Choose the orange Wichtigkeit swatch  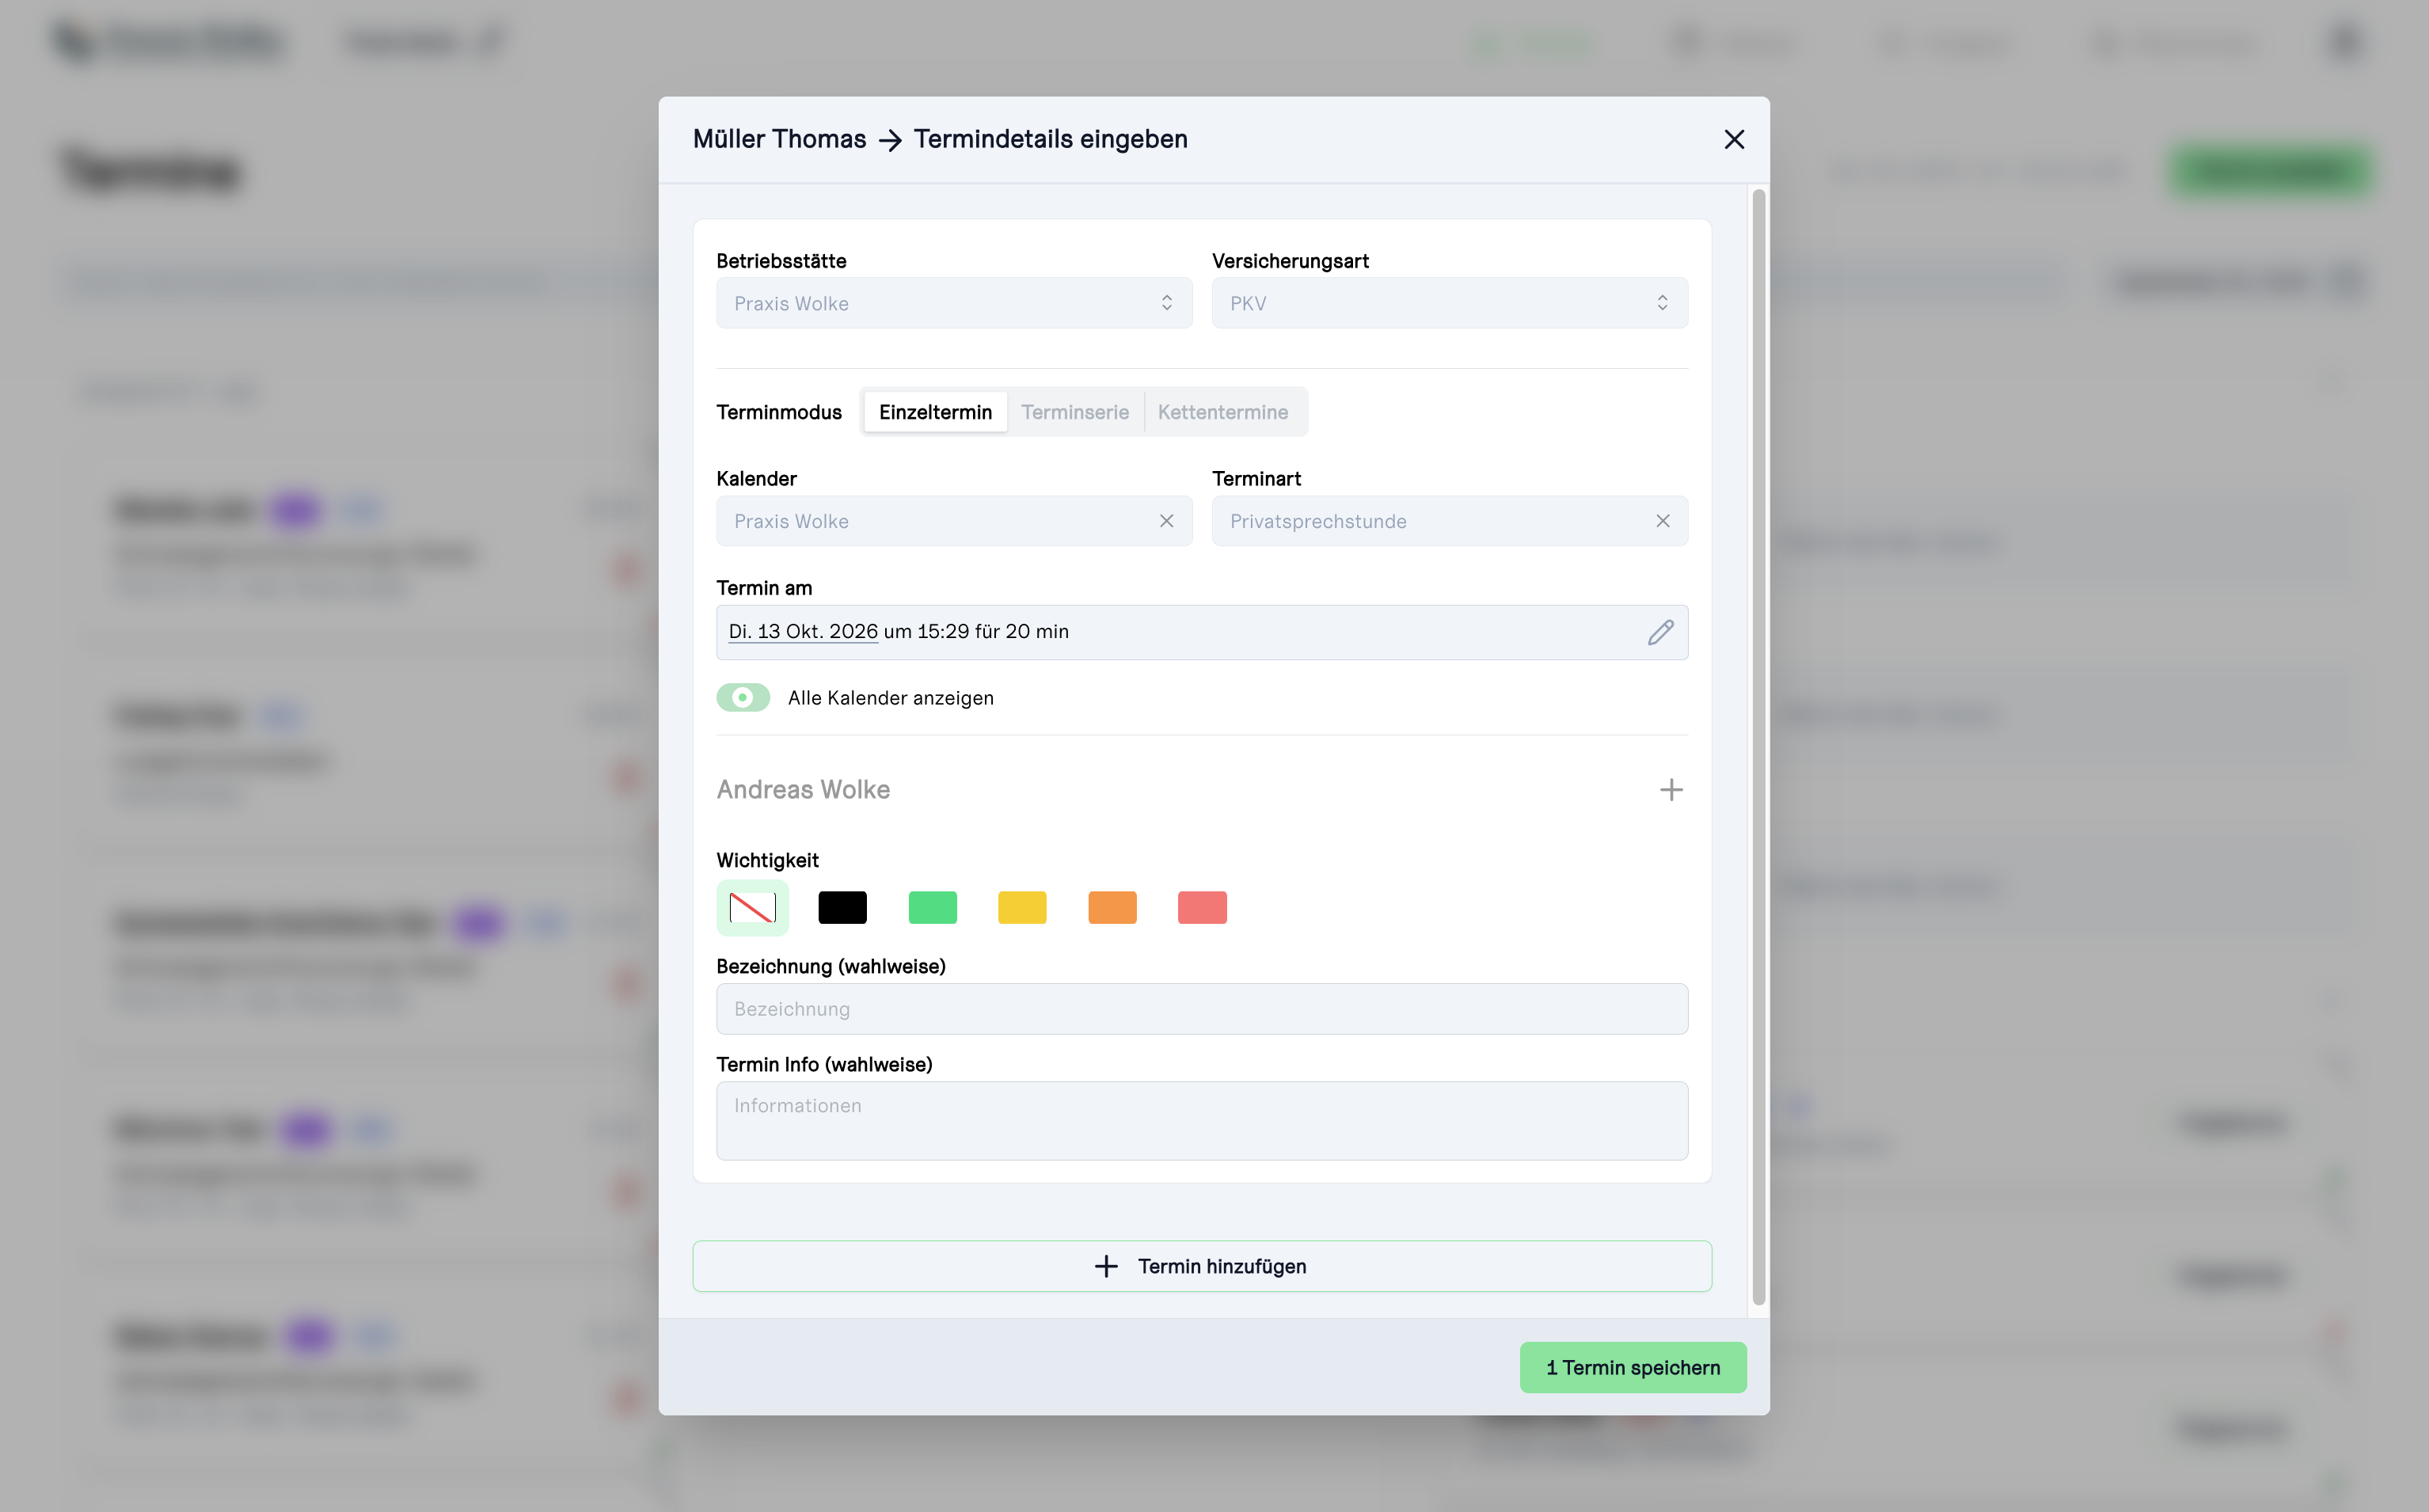tap(1112, 907)
